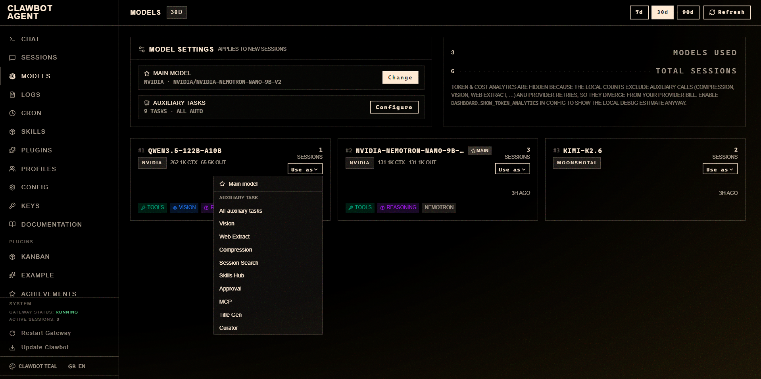Screen dimensions: 761x379
Task: Click the Main Model star icon
Action: click(x=147, y=73)
